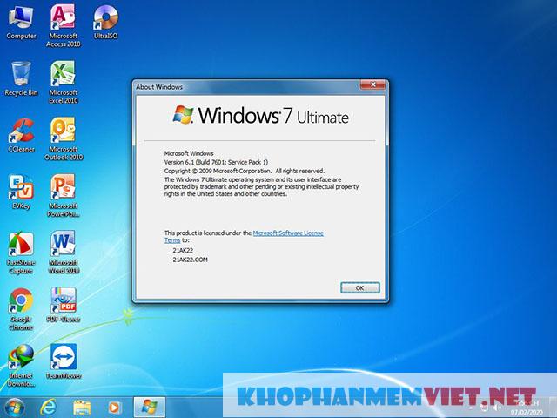Viewport: 557px width, 418px height.
Task: Select the Microsoft Excel 2010 shortcut
Action: (x=64, y=82)
